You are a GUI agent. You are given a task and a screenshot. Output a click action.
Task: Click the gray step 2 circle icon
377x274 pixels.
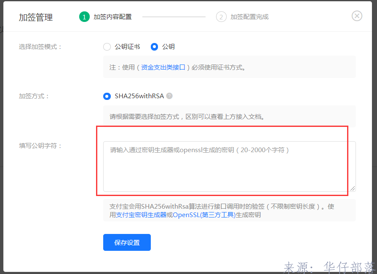221,17
